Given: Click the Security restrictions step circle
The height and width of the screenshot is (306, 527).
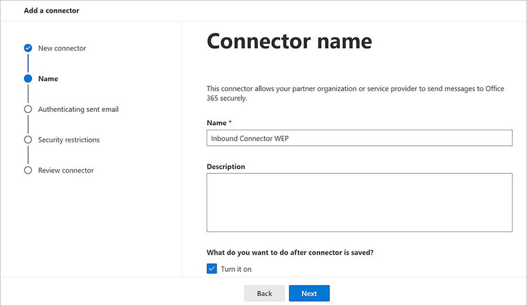Looking at the screenshot, I should point(28,140).
